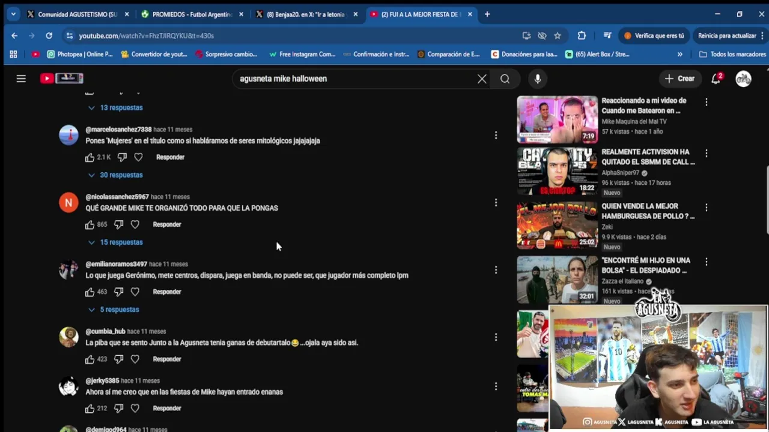Open the Crear menu button
The image size is (769, 432).
(x=679, y=79)
